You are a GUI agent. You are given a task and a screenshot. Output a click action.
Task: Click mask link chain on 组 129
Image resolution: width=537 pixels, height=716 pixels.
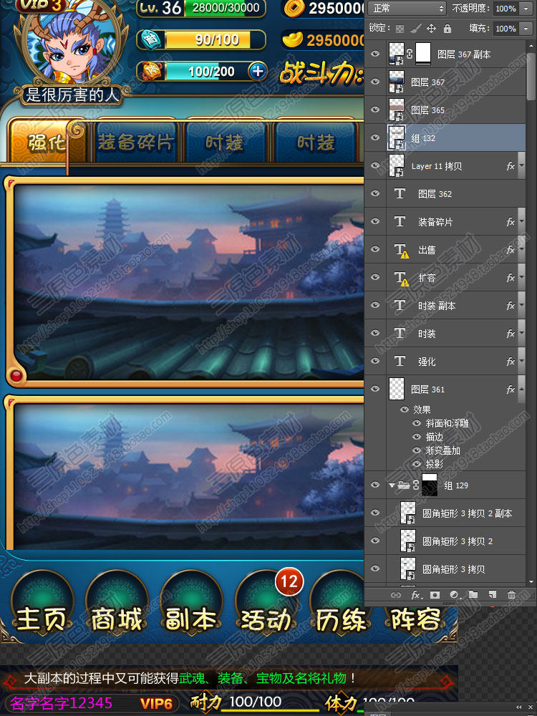click(x=415, y=485)
